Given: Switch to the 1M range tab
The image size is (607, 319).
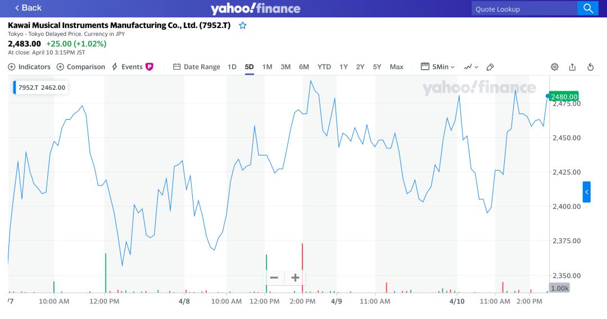Looking at the screenshot, I should point(267,67).
